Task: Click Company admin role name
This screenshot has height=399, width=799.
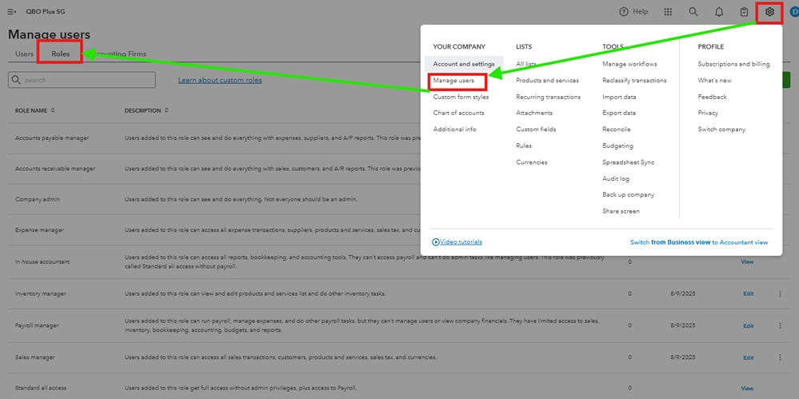Action: coord(38,199)
